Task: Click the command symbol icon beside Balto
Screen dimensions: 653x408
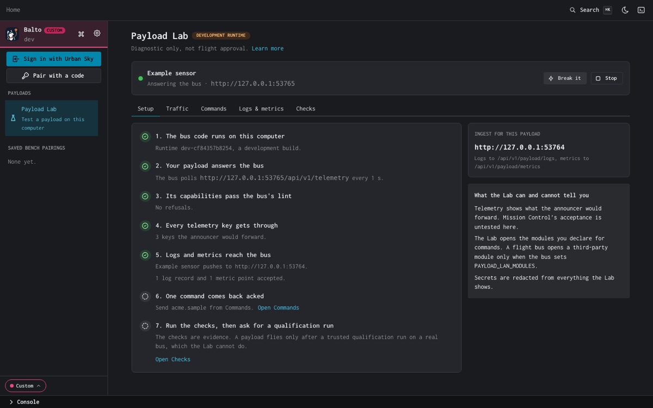Action: point(81,34)
